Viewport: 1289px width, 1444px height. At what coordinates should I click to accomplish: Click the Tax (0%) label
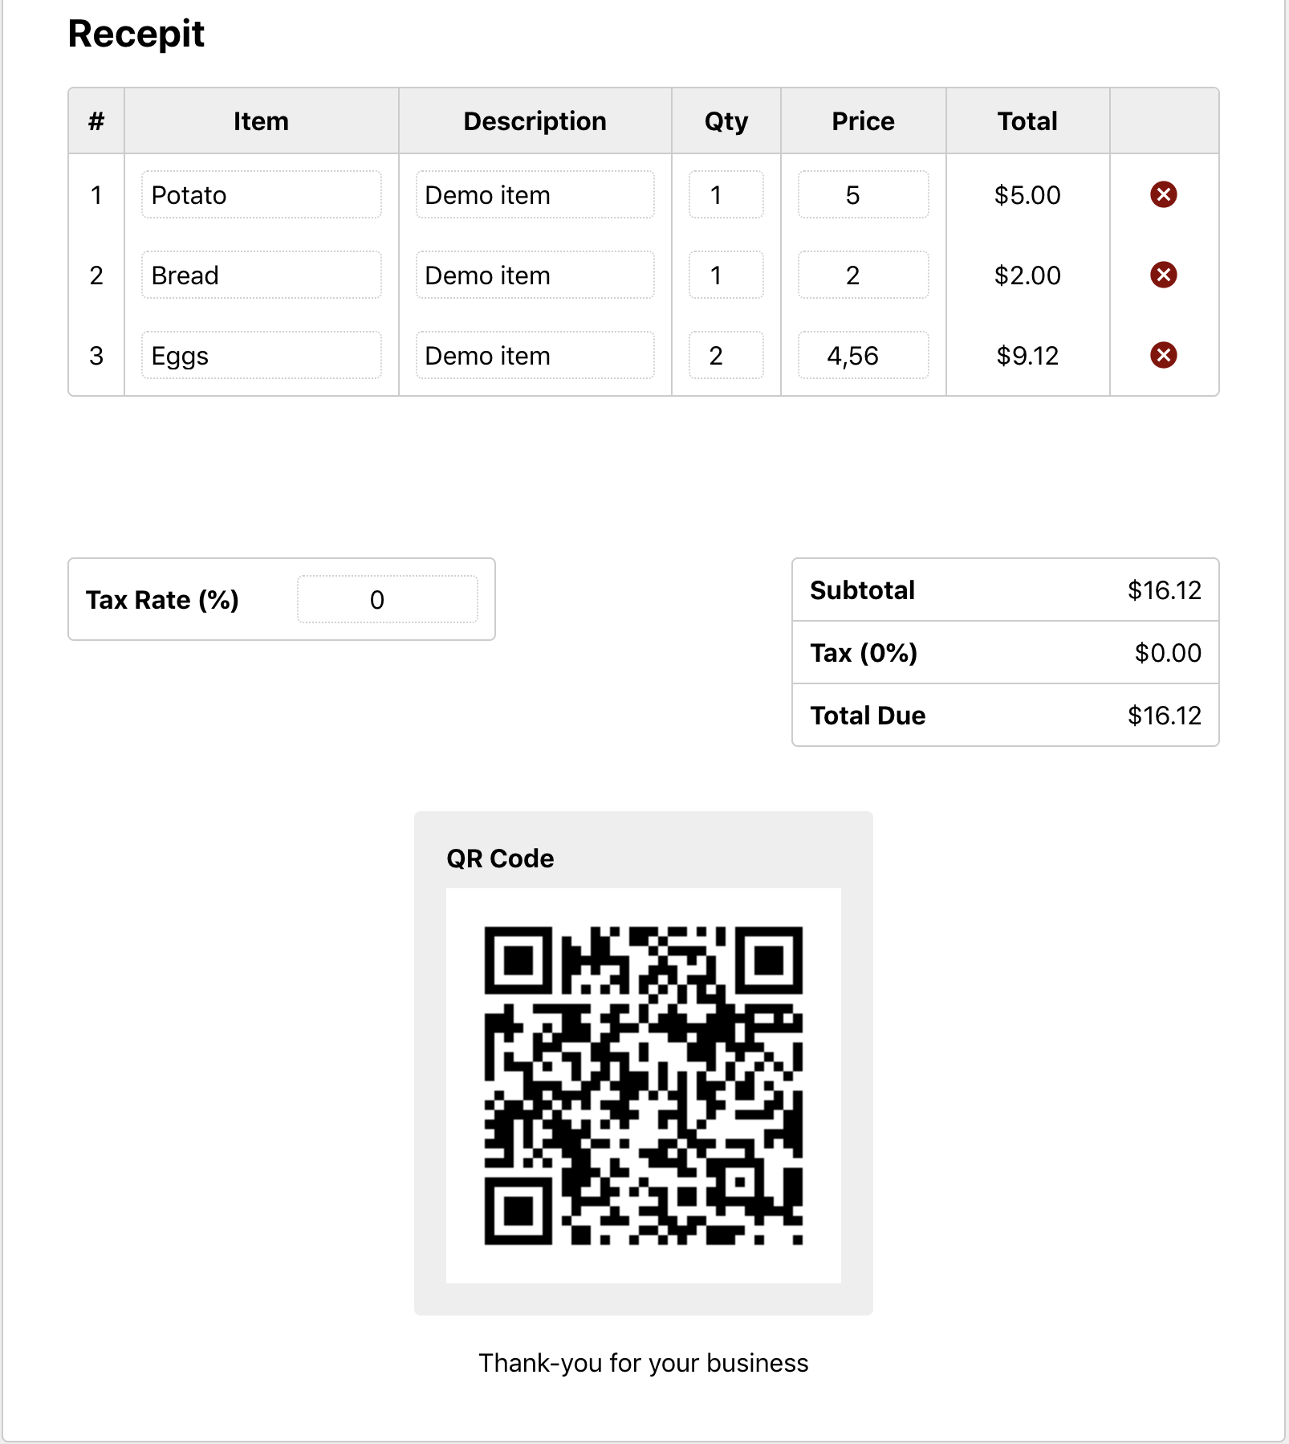[x=864, y=653]
